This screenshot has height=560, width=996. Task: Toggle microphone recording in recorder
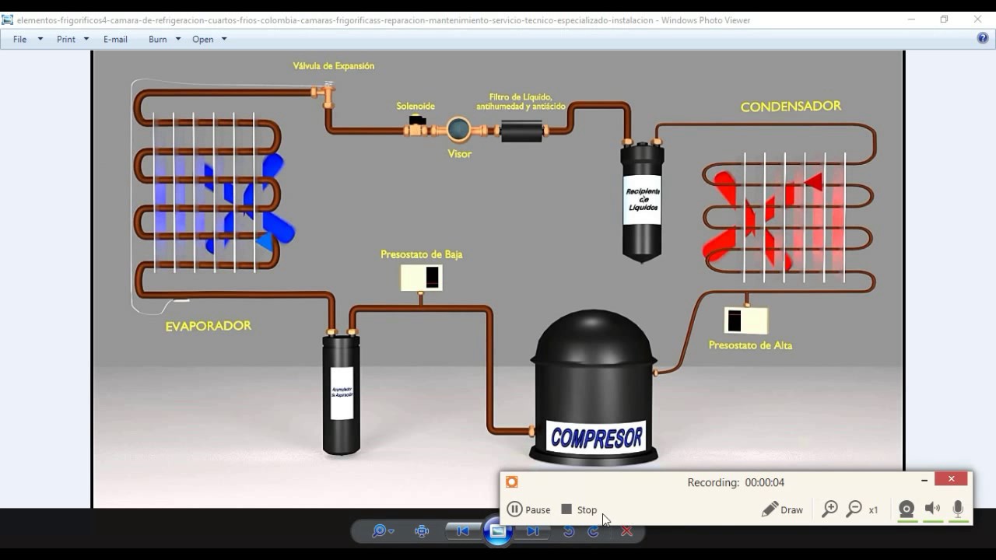pos(958,509)
